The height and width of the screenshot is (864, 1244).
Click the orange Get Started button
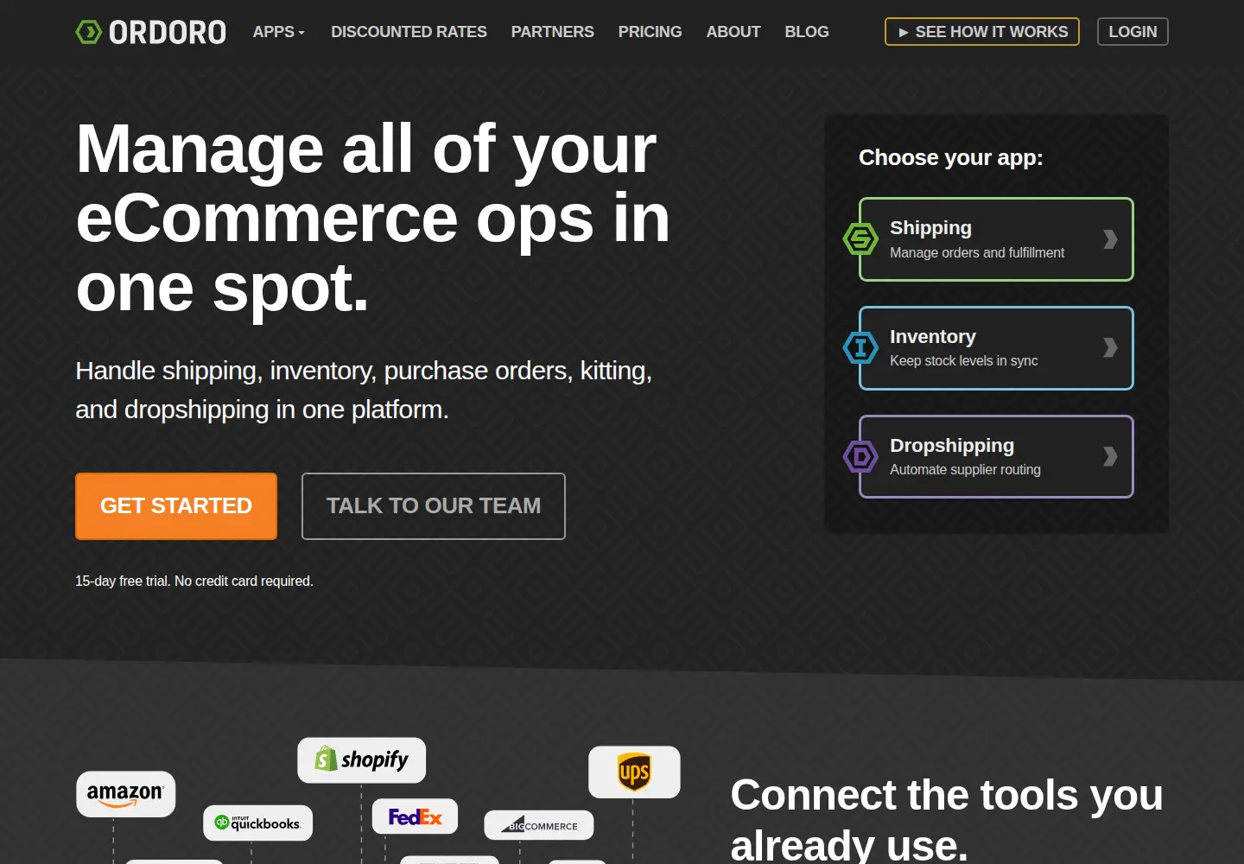(x=176, y=506)
